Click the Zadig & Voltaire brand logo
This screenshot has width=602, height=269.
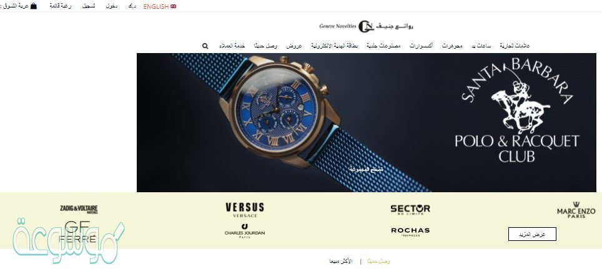[x=79, y=209]
